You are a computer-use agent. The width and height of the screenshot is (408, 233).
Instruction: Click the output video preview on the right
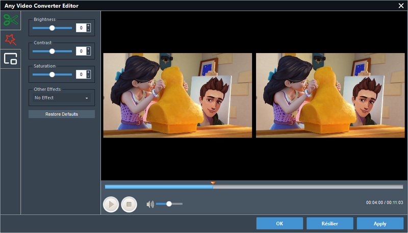pyautogui.click(x=330, y=95)
